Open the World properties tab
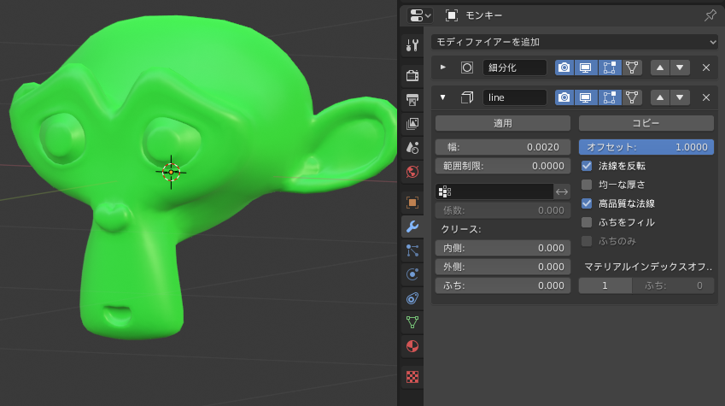 (412, 172)
